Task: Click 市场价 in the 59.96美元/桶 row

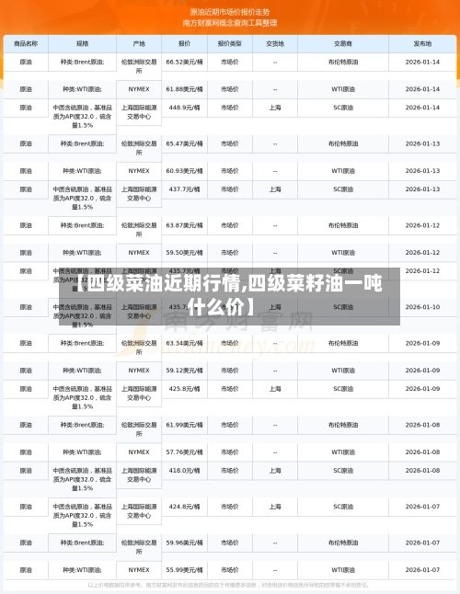Action: (x=230, y=543)
